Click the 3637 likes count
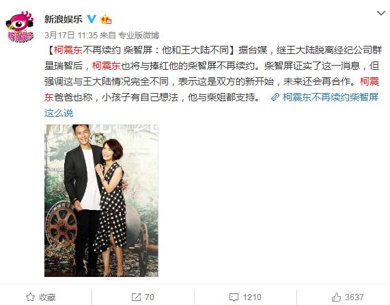This screenshot has height=305, width=390. (354, 297)
